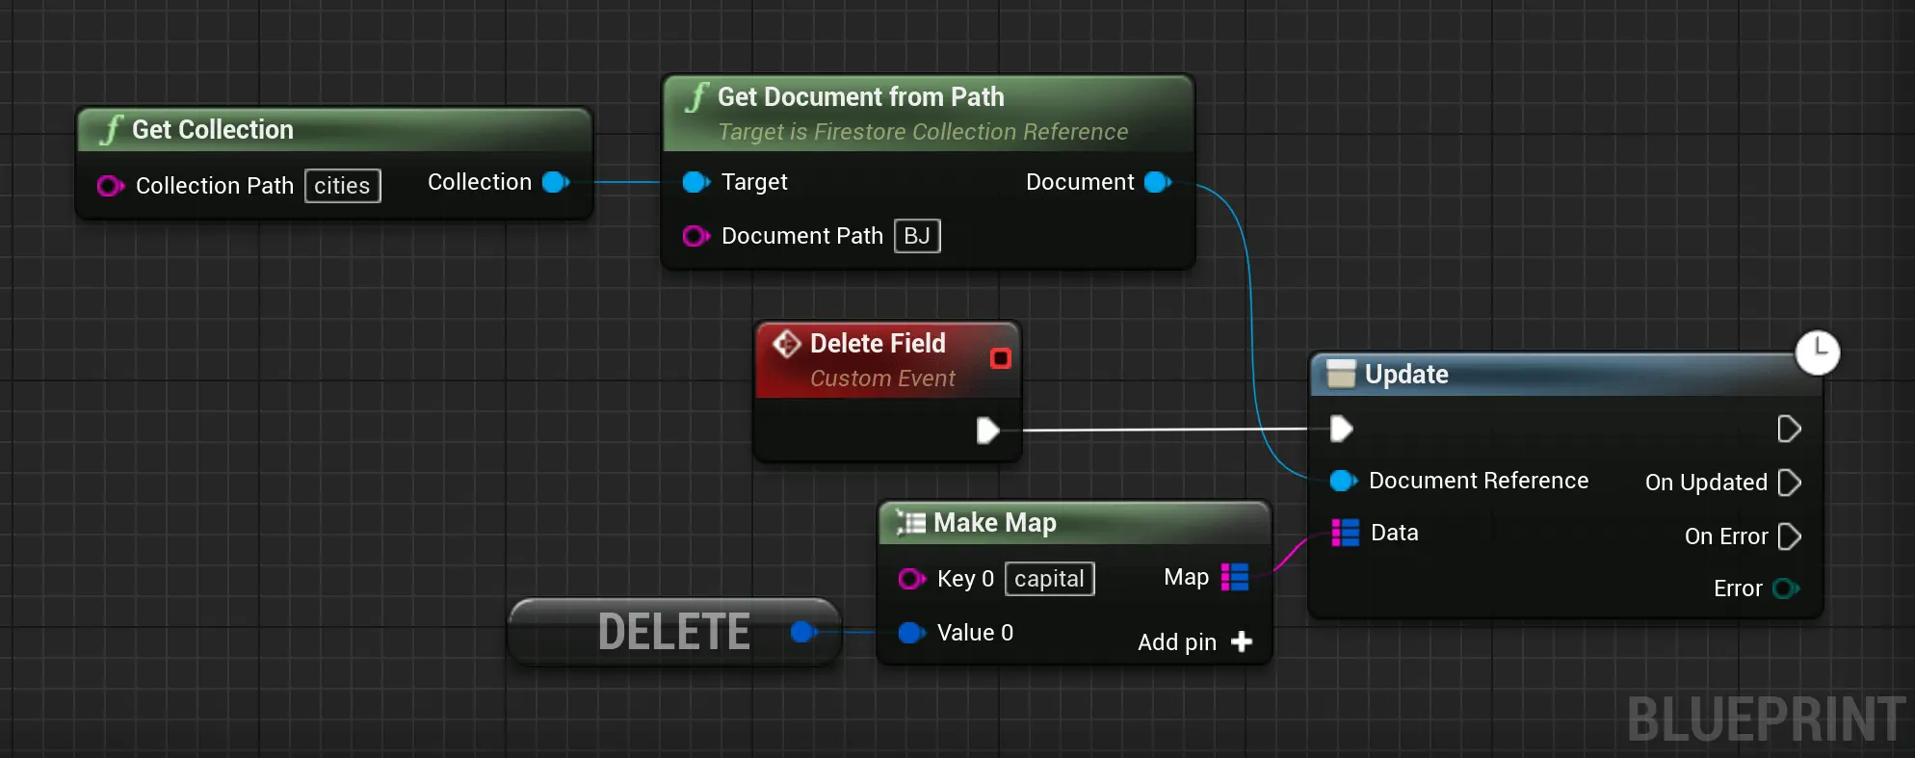Add a pin to Make Map
This screenshot has width=1915, height=758.
[1195, 642]
